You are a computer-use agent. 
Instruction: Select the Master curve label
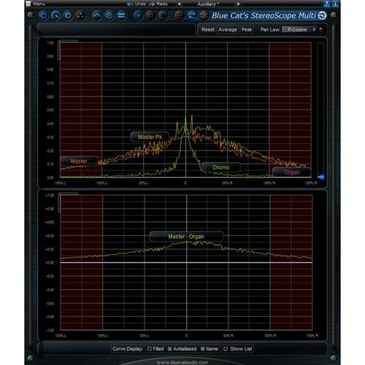coord(79,161)
